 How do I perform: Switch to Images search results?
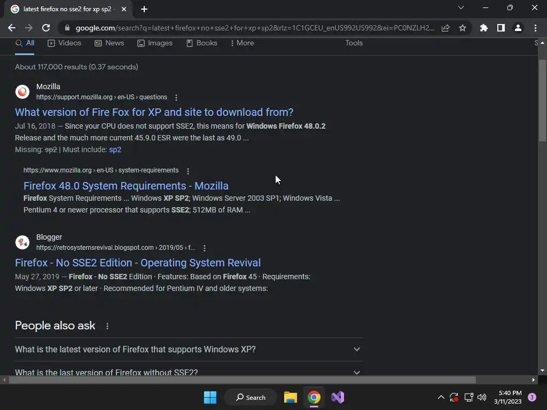tap(155, 43)
